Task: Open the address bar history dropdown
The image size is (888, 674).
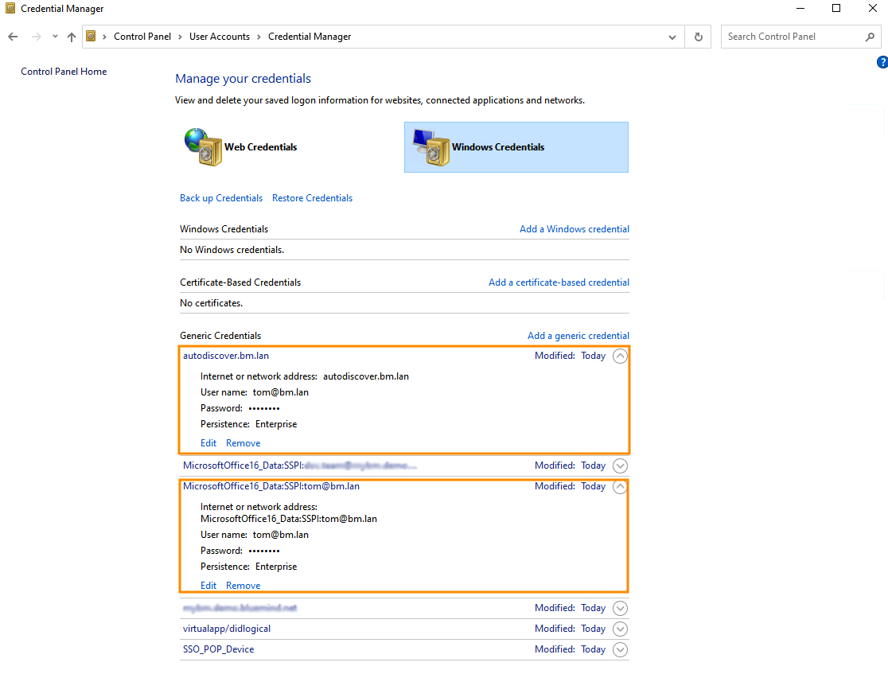Action: pos(673,37)
